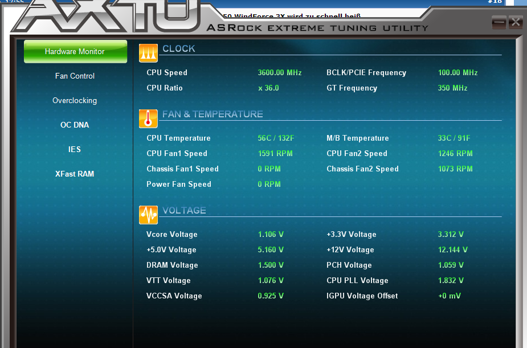The width and height of the screenshot is (527, 348).
Task: Click the CPU PLL Voltage label
Action: pyautogui.click(x=357, y=281)
